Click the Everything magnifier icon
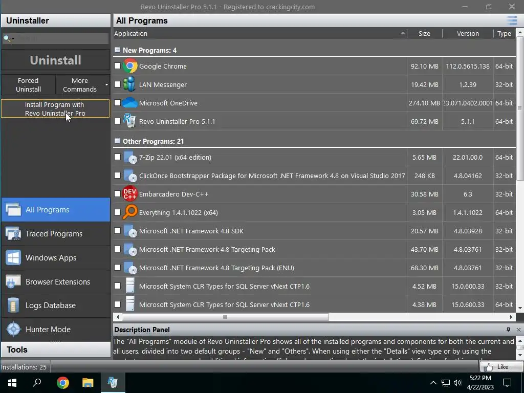This screenshot has width=524, height=393. (130, 212)
